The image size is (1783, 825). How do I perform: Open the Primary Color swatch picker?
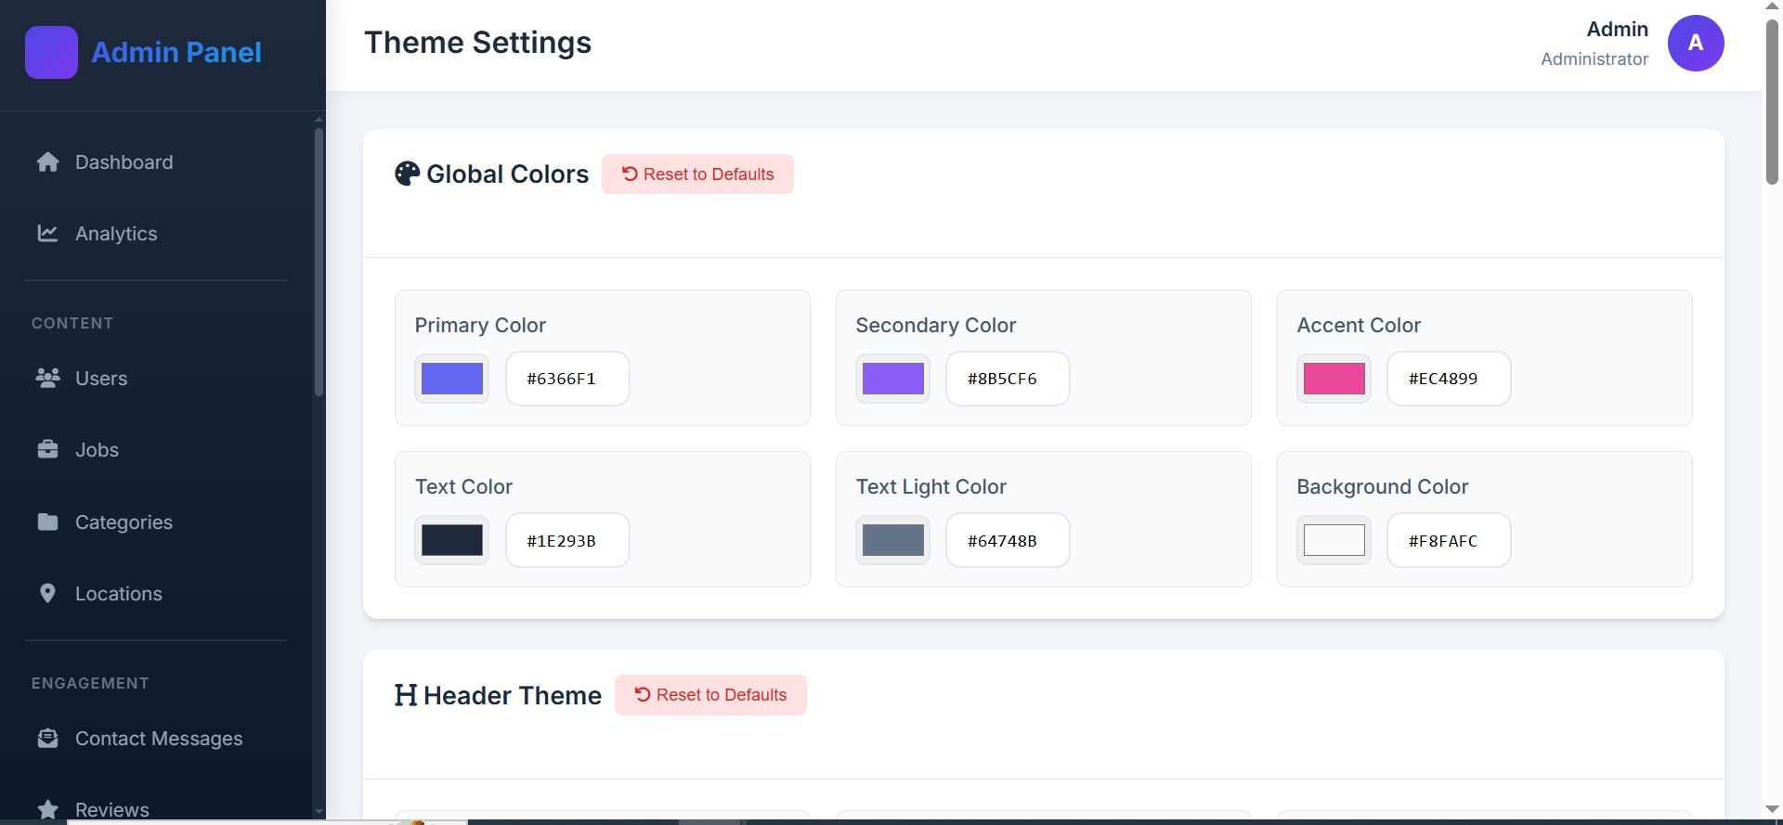tap(452, 379)
